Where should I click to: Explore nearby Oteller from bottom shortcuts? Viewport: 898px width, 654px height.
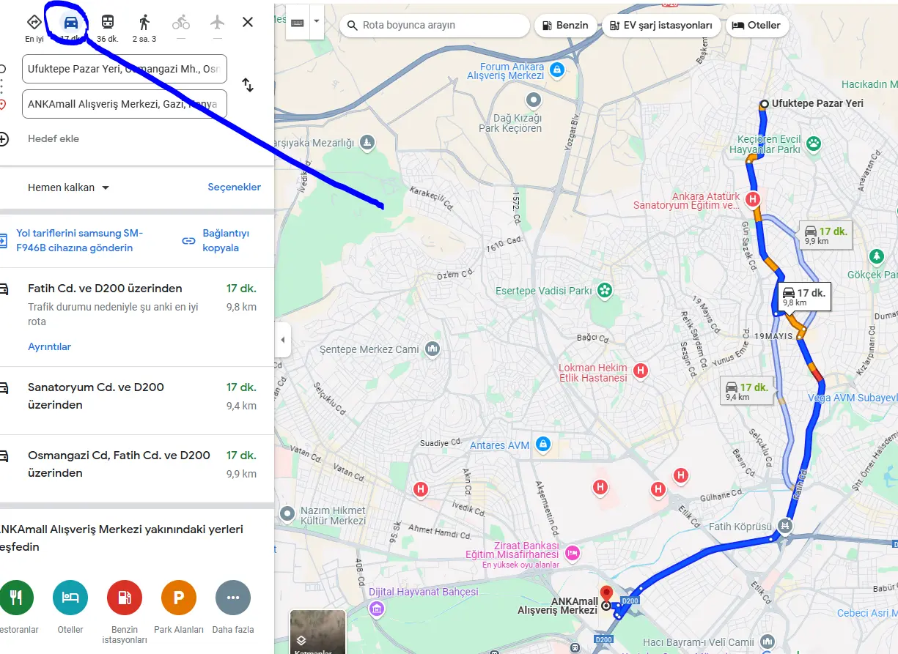pos(70,598)
